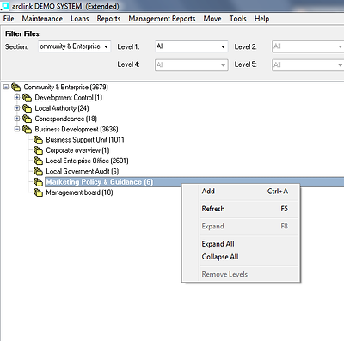Select Local Enterprise Office (2601) row
Screen dimensions: 344x341
tap(87, 161)
